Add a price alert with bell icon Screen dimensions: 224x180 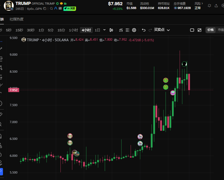coord(209,6)
